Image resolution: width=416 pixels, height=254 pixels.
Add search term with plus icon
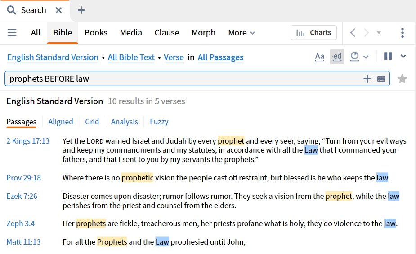[367, 79]
